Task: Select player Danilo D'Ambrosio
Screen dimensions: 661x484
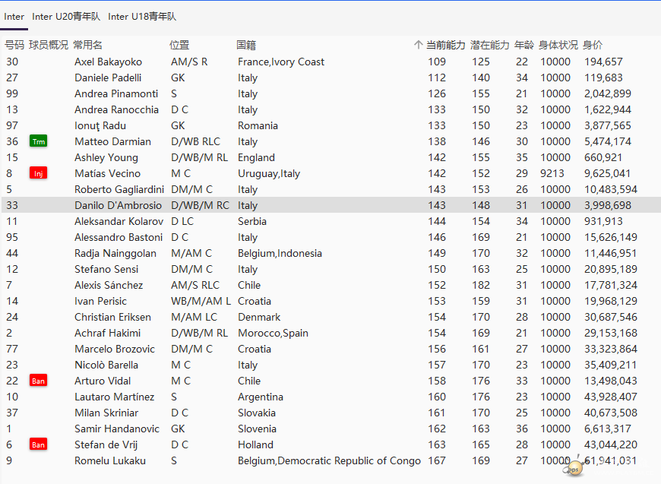Action: click(118, 205)
